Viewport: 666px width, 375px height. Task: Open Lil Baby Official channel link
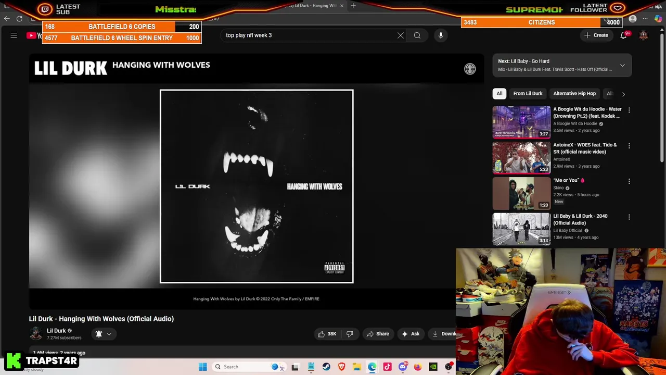(567, 231)
